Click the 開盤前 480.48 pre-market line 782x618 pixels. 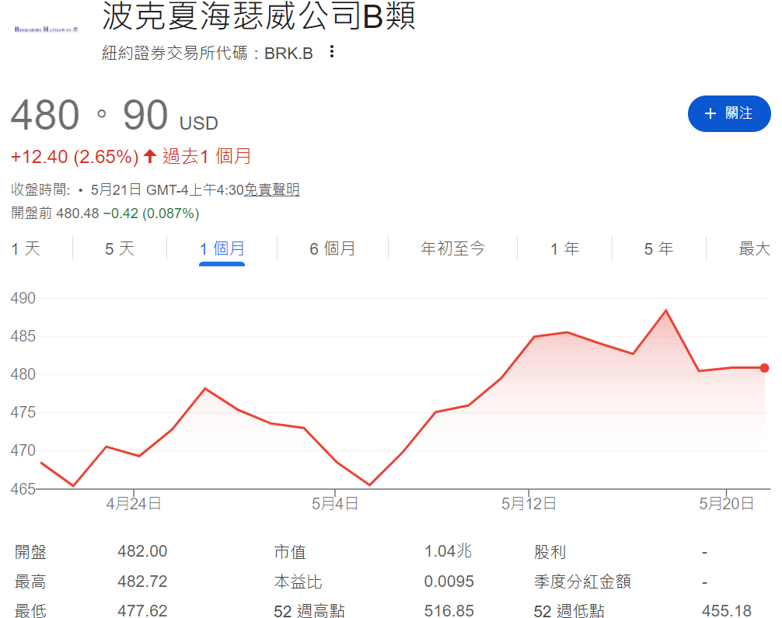105,214
